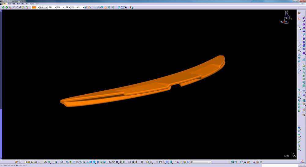Click the f(x) Formula icon
This screenshot has height=167, width=306.
(110, 162)
